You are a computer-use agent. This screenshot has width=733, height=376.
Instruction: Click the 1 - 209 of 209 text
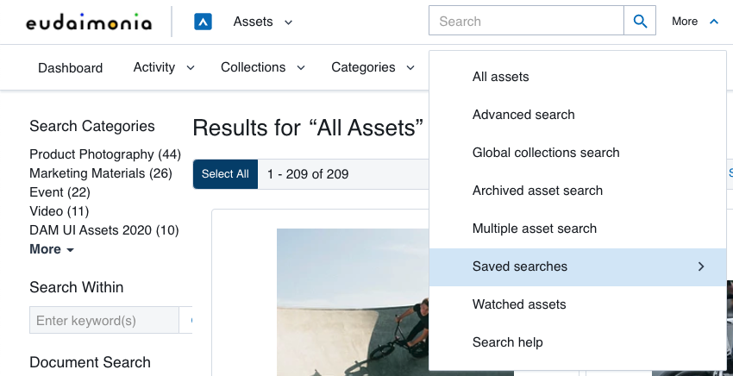(x=308, y=174)
